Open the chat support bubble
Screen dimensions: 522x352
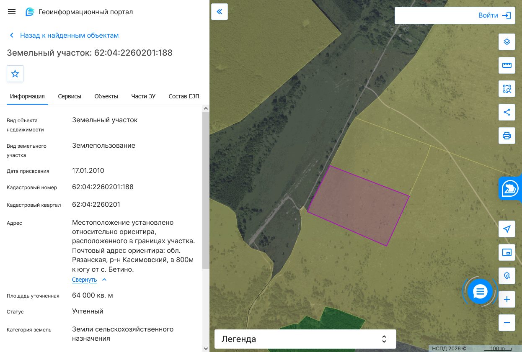[480, 291]
